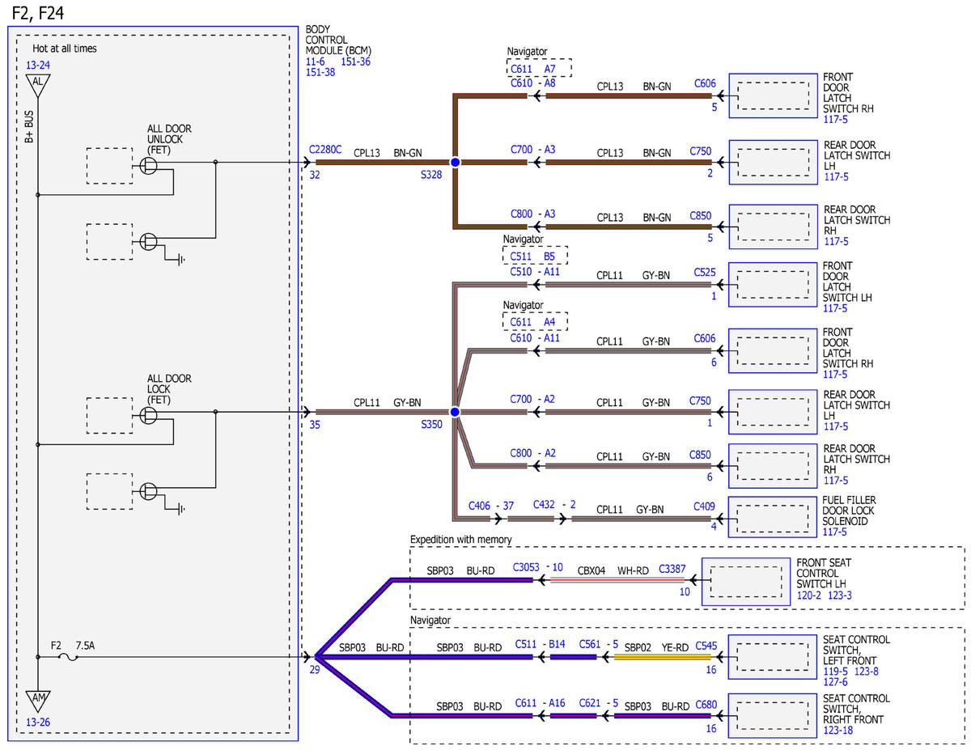The width and height of the screenshot is (971, 750).
Task: Follow the 119-5 page link
Action: [836, 671]
